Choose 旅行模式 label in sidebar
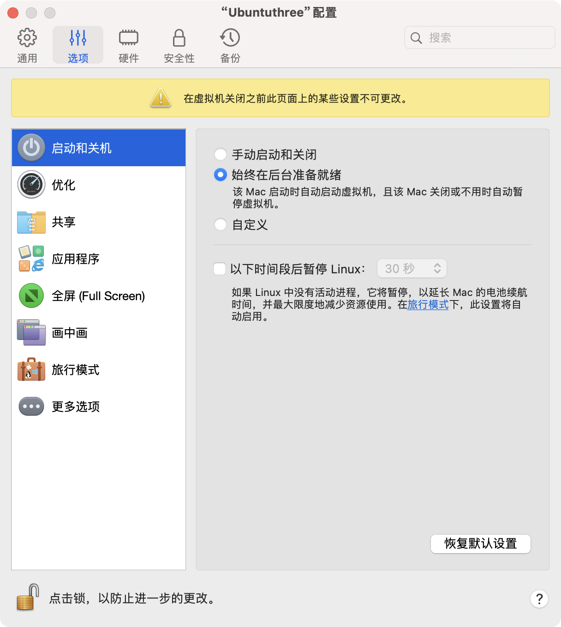This screenshot has width=561, height=627. pos(76,370)
